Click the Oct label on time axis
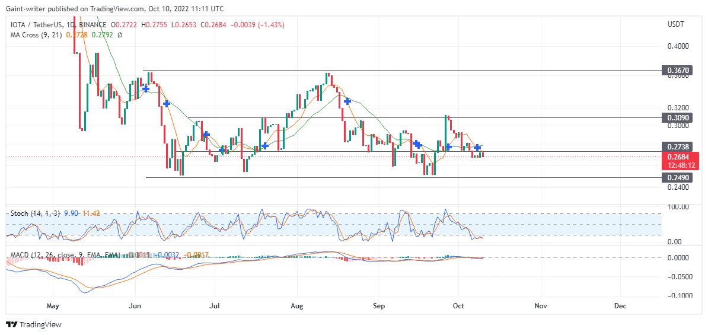Image resolution: width=708 pixels, height=335 pixels. pos(459,306)
